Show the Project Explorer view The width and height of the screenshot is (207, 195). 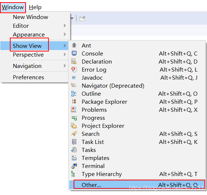click(137, 126)
